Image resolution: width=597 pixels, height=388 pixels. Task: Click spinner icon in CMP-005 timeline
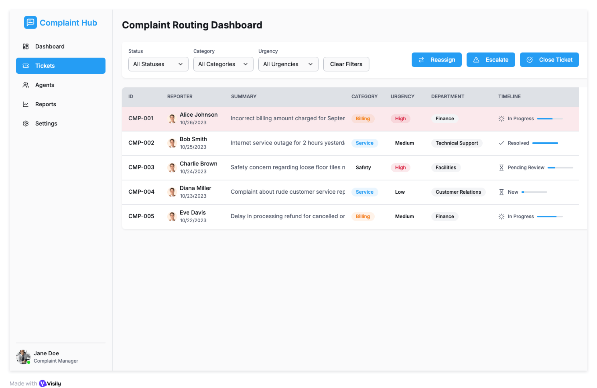coord(501,216)
